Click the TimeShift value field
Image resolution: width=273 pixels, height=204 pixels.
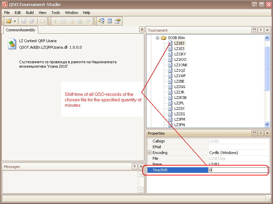[x=238, y=170]
